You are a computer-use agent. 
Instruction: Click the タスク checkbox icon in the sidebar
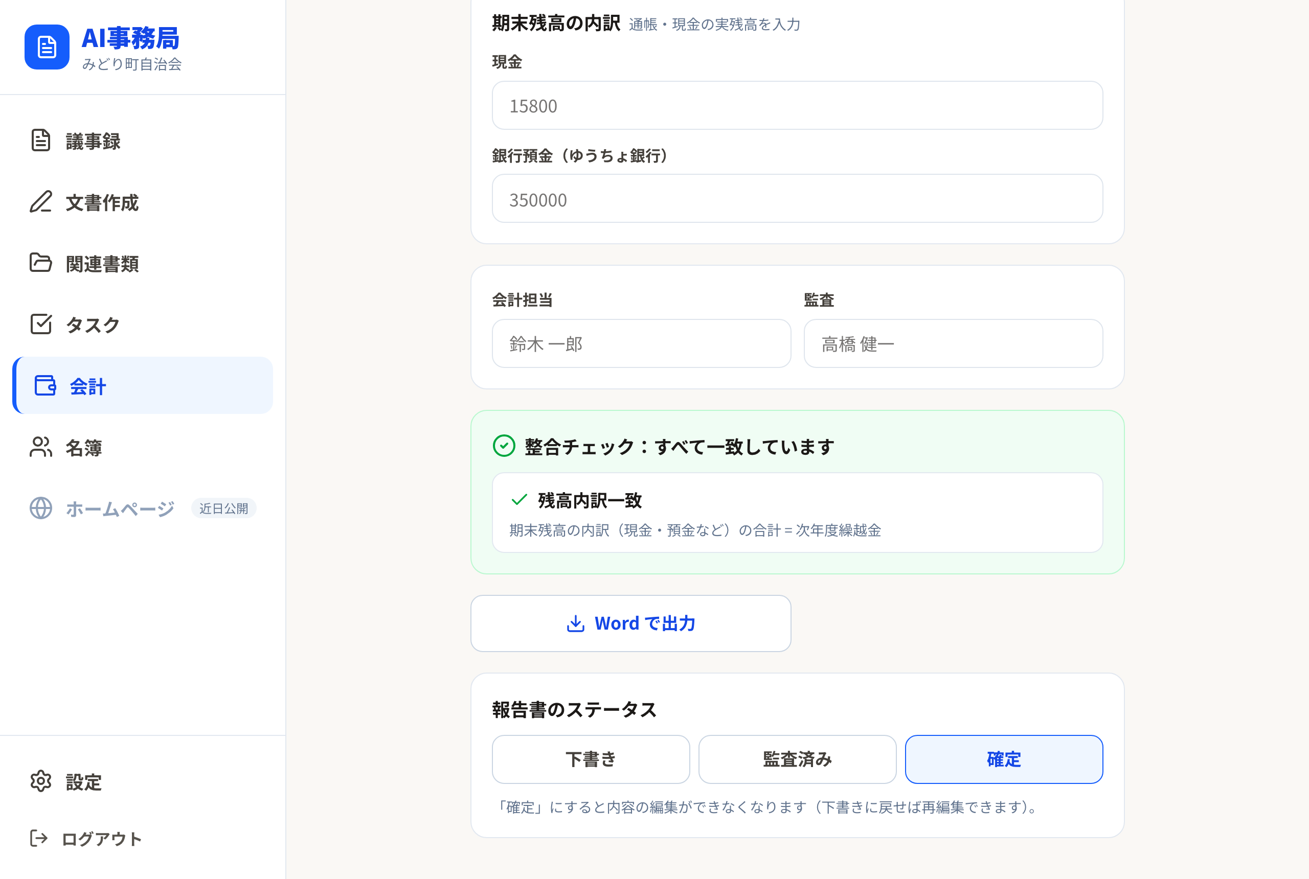[40, 324]
